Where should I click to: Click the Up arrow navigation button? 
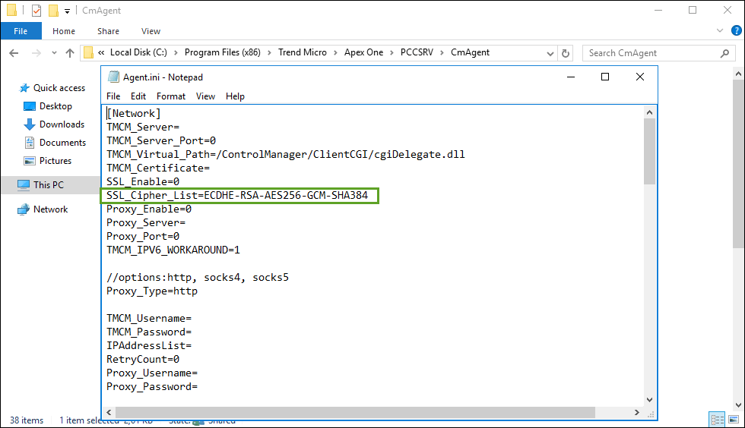pyautogui.click(x=70, y=53)
